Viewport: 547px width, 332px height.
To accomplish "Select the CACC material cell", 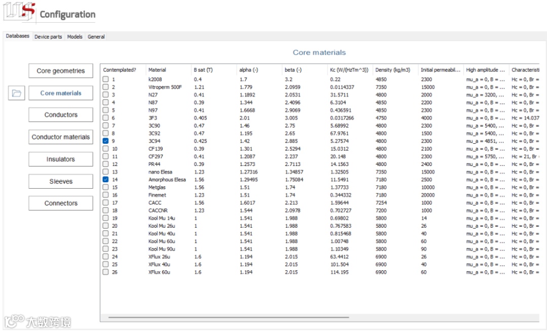I will (155, 202).
